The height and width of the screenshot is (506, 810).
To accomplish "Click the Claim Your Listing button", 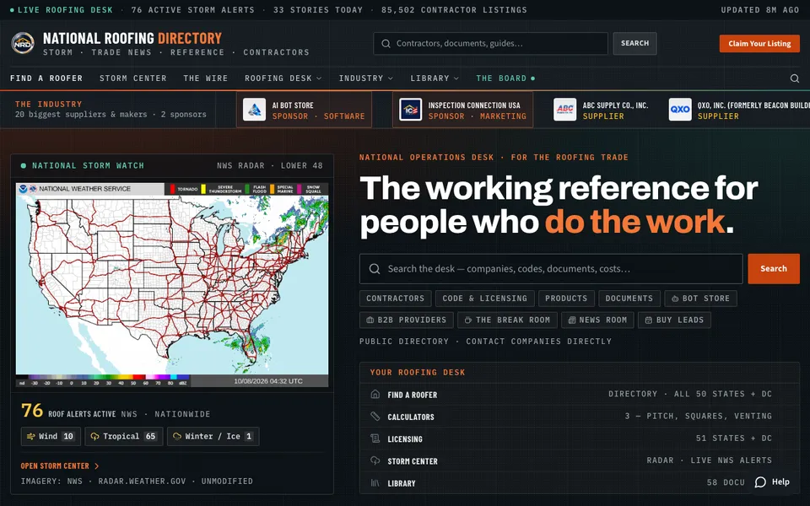I will 759,43.
